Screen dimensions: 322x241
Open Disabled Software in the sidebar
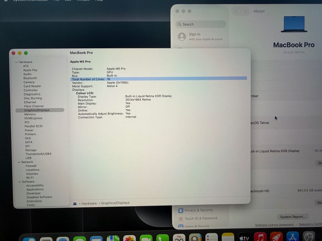tap(39, 197)
